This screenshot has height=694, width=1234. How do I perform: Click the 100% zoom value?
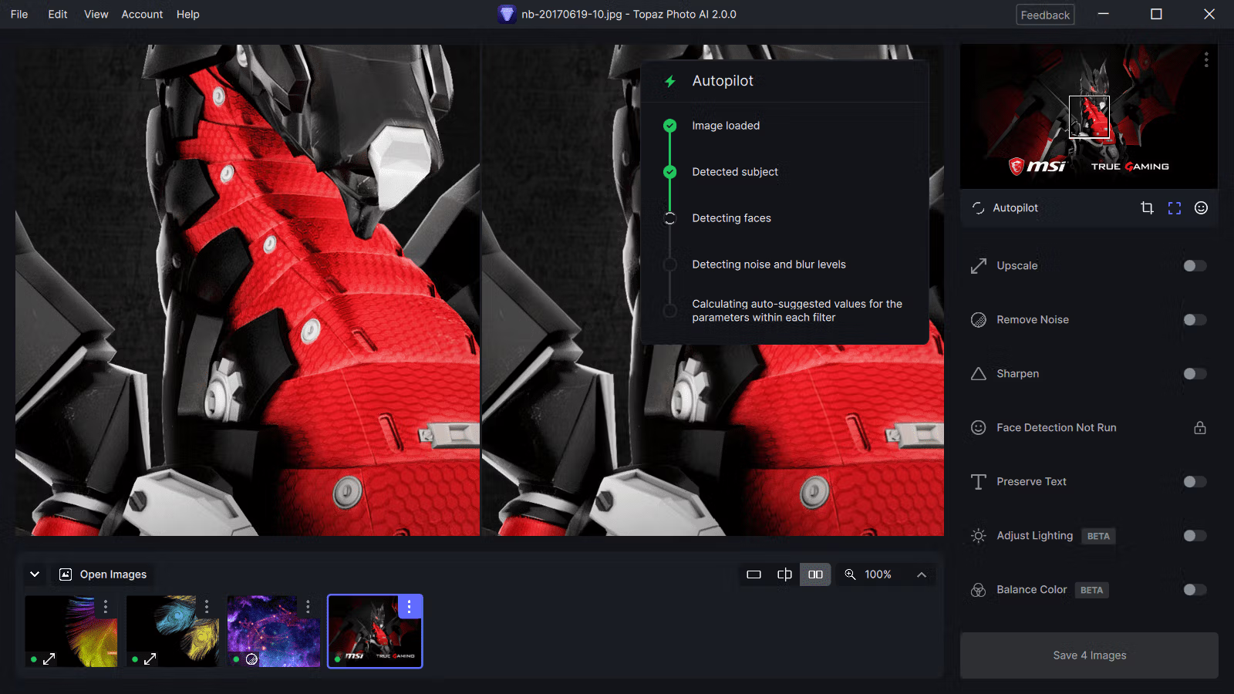(878, 574)
